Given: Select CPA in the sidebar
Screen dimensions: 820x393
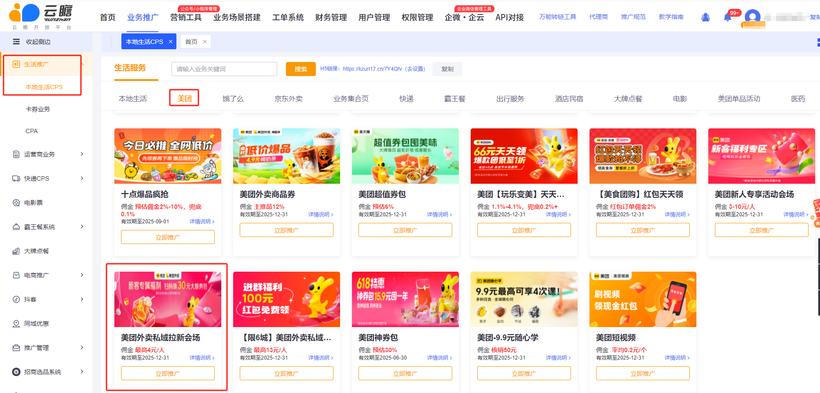Looking at the screenshot, I should click(32, 131).
